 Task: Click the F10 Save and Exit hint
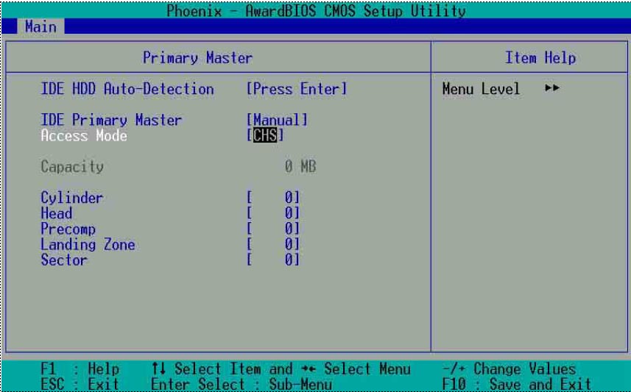pyautogui.click(x=517, y=384)
